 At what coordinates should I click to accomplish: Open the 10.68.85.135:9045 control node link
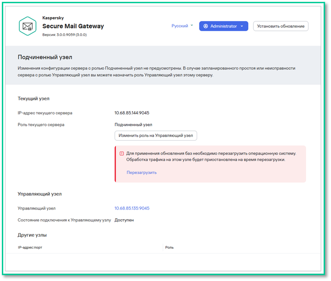click(132, 208)
